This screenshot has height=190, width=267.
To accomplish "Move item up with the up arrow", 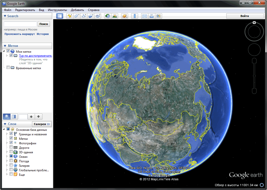I will pos(31,117).
